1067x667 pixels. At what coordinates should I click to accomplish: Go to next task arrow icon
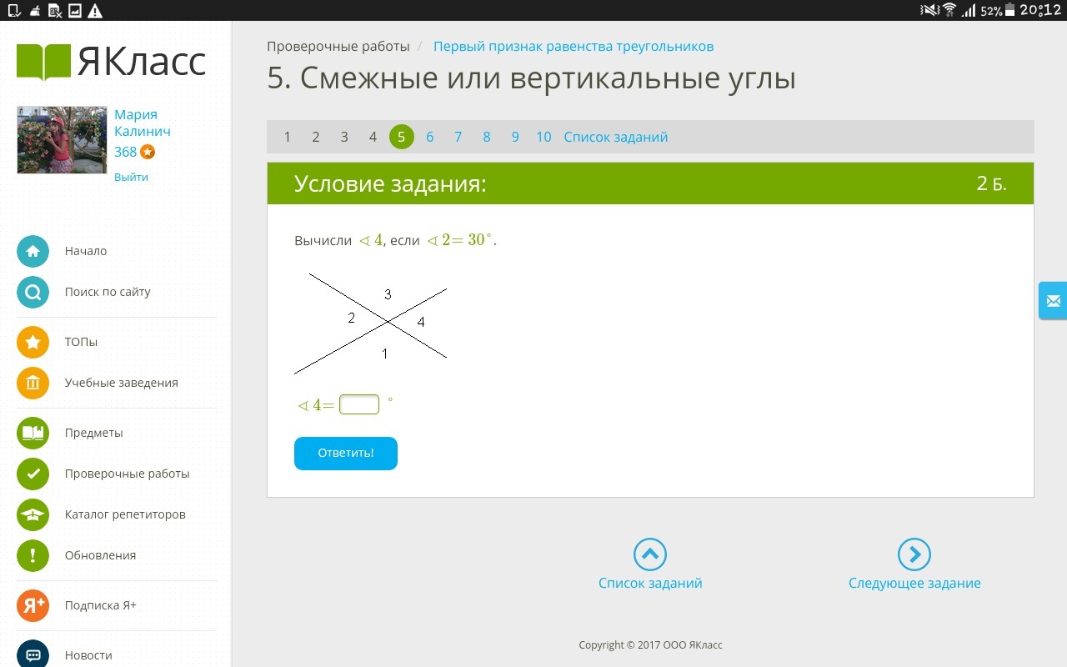[x=914, y=554]
